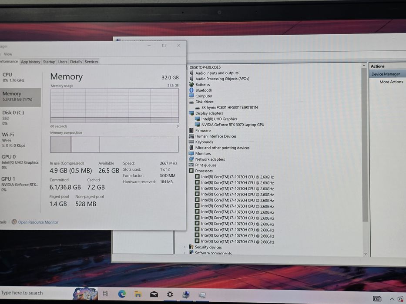Select CPU in performance sidebar

[x=20, y=77]
